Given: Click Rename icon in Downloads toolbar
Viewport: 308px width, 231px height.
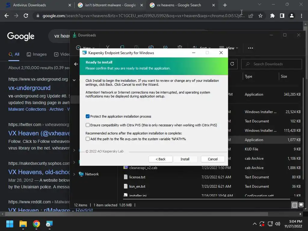Looking at the screenshot, I should [151, 47].
